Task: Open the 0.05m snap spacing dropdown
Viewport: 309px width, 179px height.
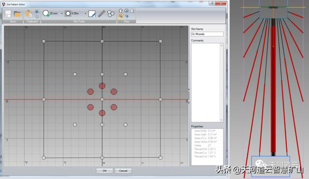Action: [x=85, y=13]
